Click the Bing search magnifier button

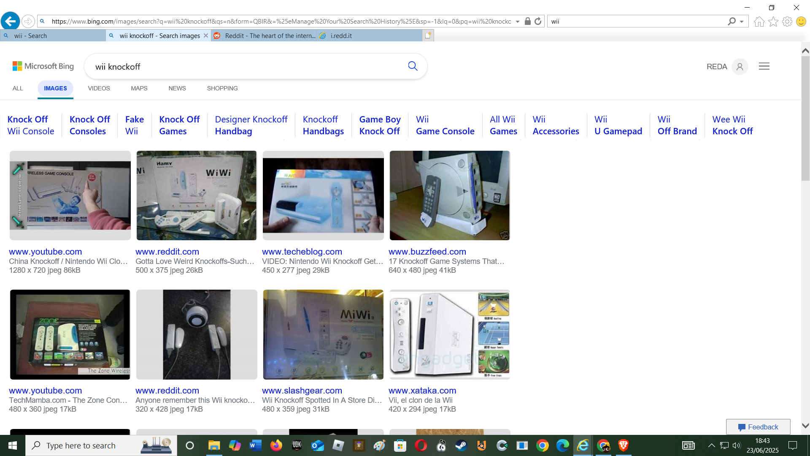413,66
